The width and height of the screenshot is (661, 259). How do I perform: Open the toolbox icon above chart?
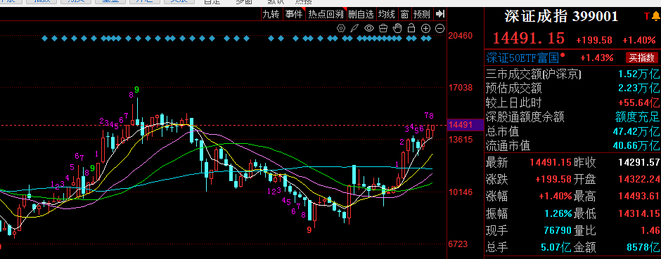tap(383, 28)
